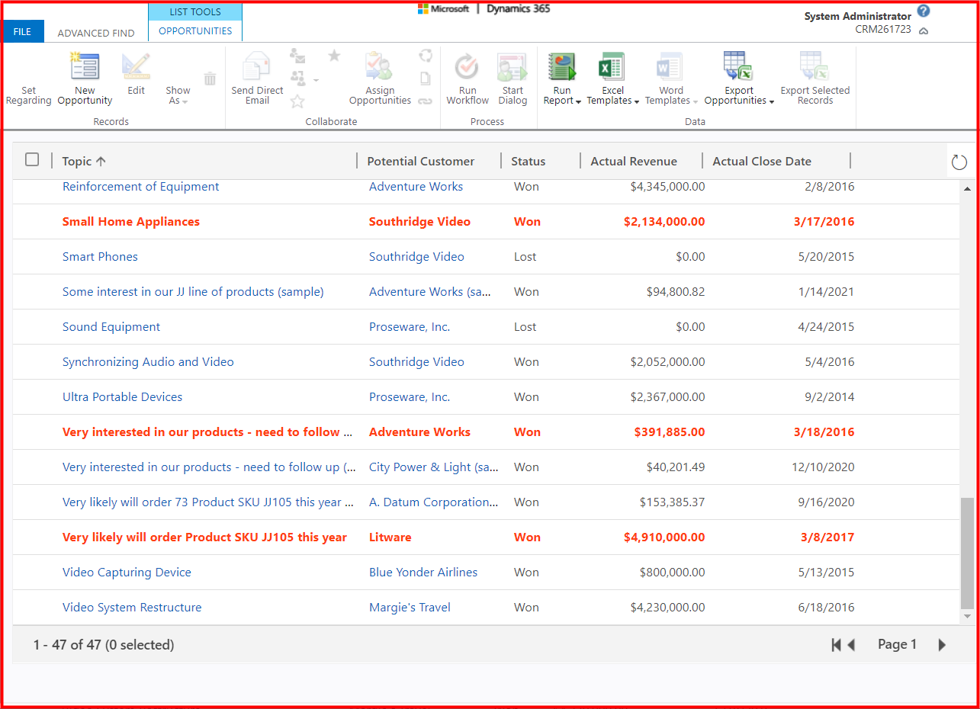Screen dimensions: 980x709
Task: Open the Video System Restructure opportunity
Action: (132, 607)
